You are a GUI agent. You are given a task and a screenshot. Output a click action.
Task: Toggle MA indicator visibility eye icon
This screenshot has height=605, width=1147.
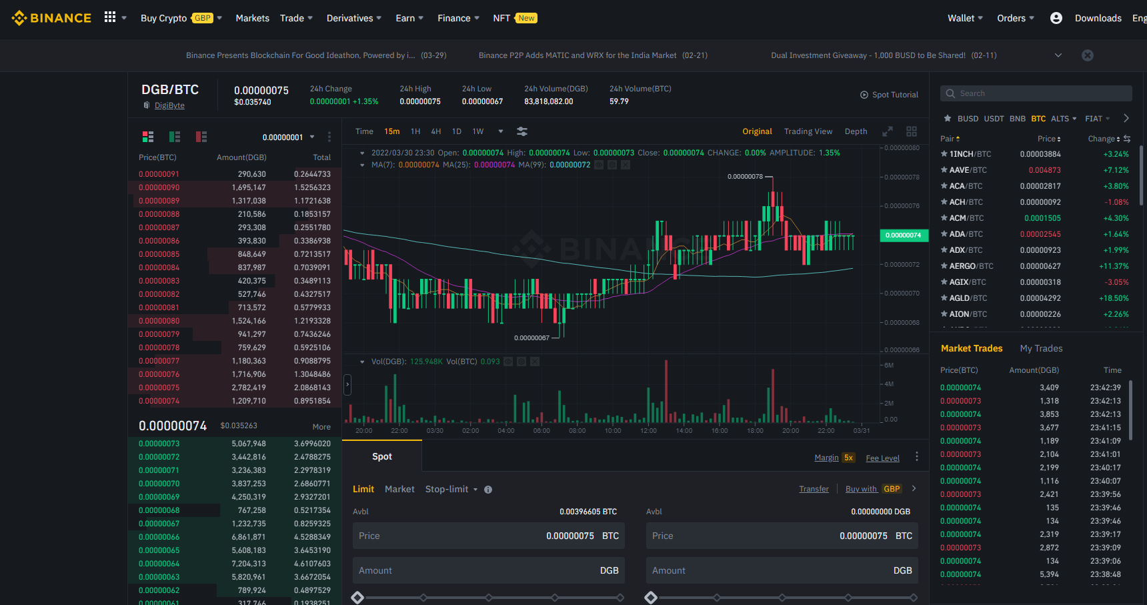599,165
